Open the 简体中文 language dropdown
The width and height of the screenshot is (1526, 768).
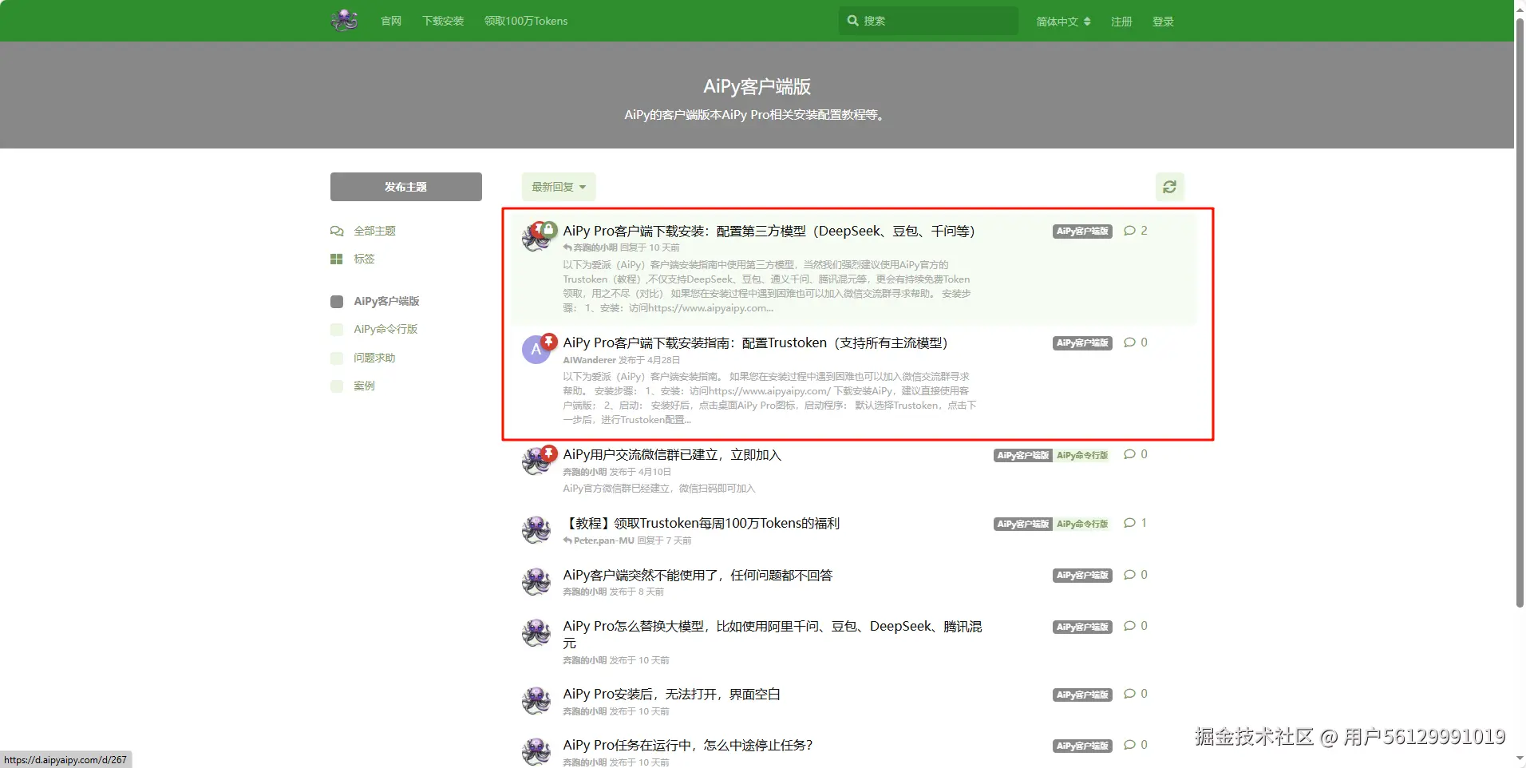point(1063,22)
